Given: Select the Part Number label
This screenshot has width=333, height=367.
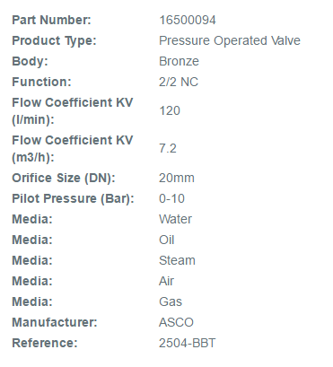Looking at the screenshot, I should [x=51, y=21].
